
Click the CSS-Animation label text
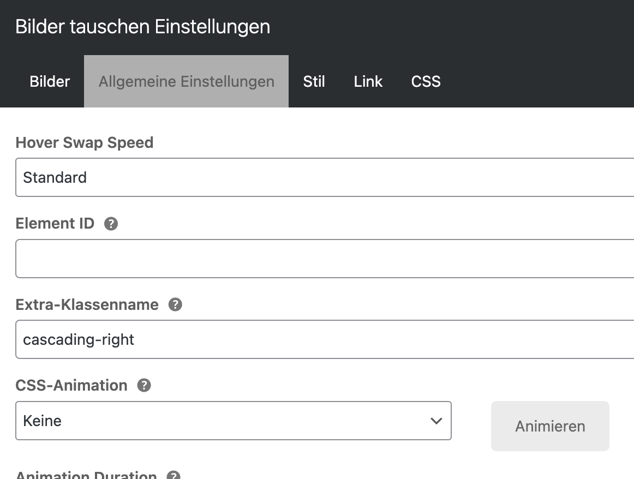pos(71,385)
